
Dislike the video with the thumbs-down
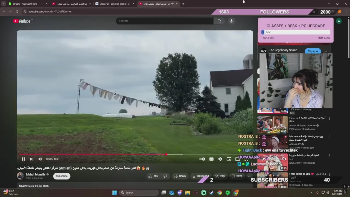click(165, 176)
